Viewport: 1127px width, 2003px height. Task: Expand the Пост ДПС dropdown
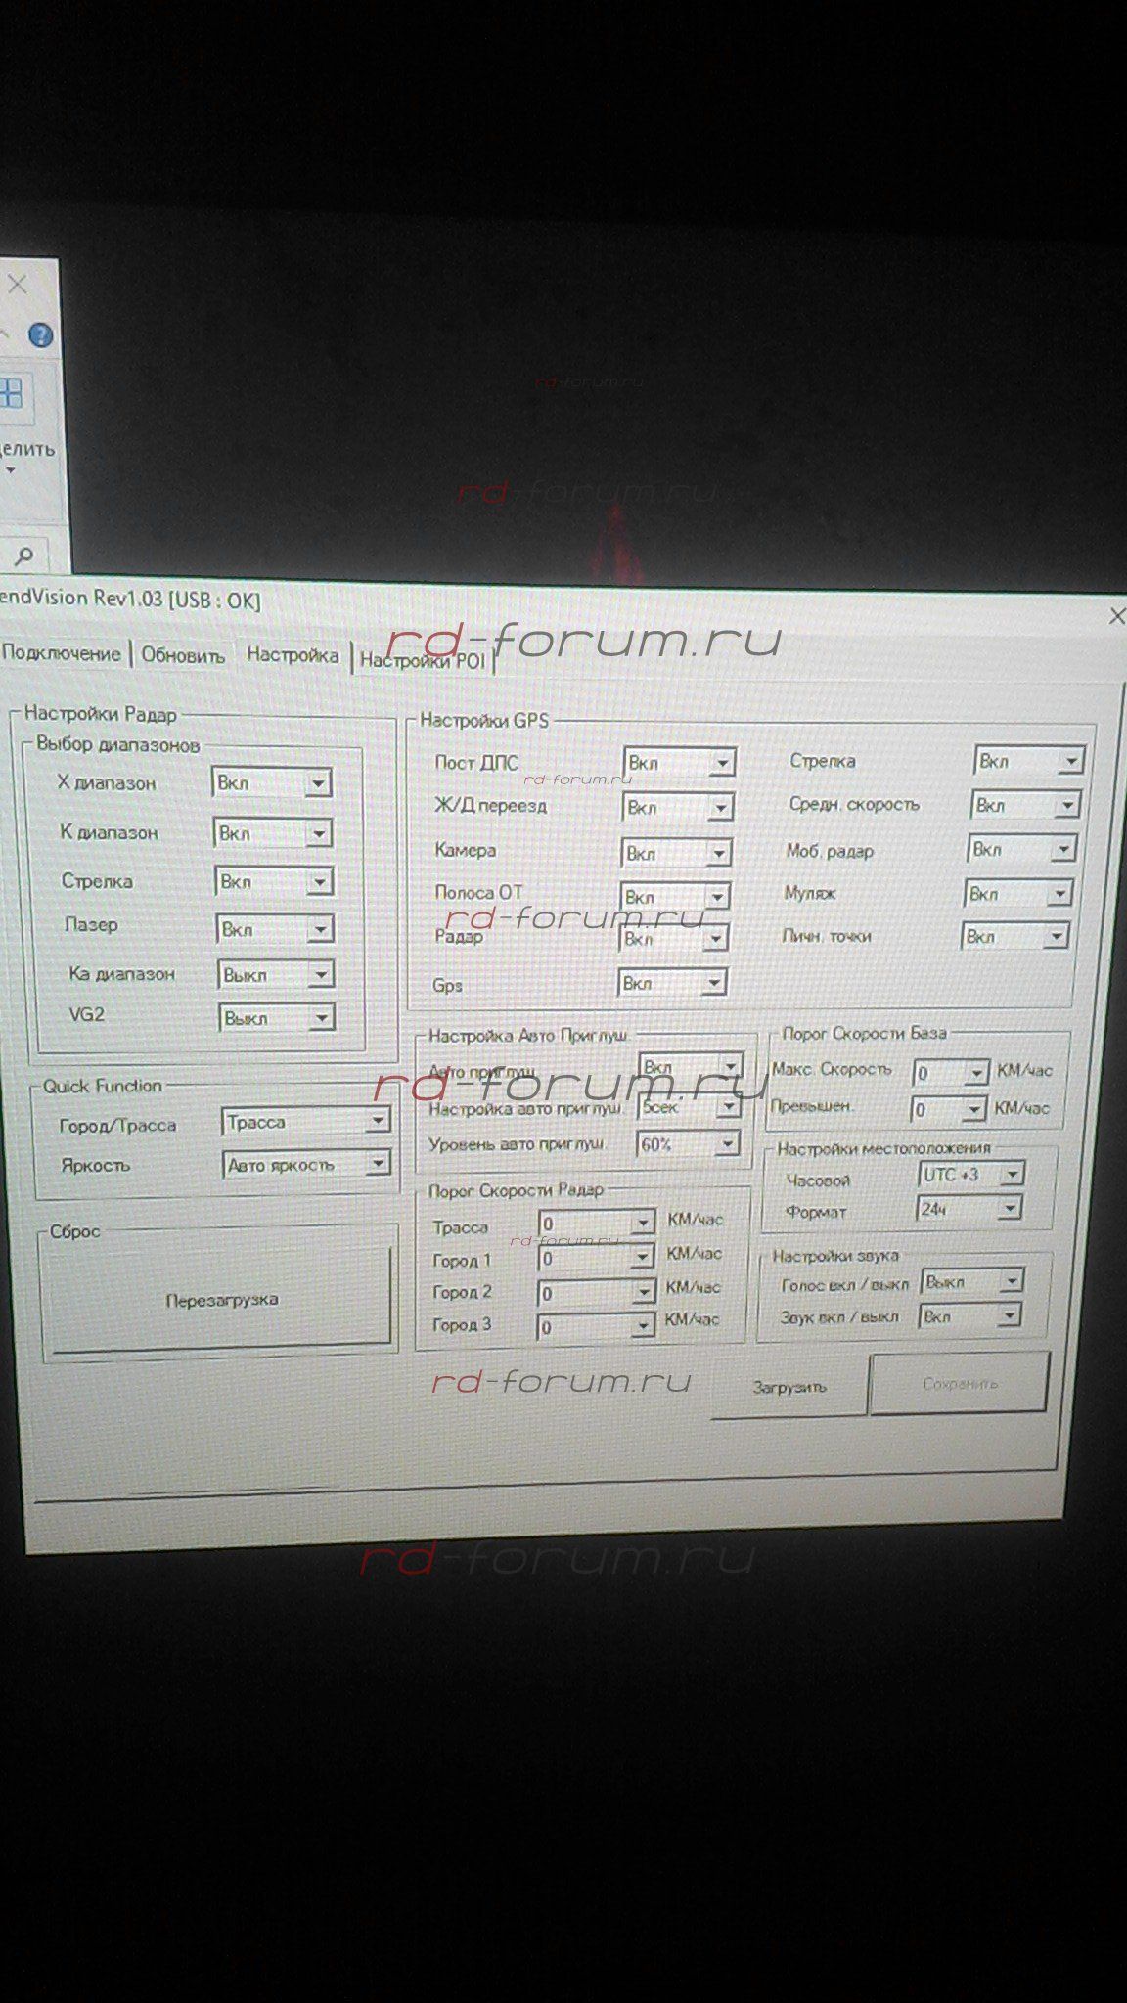coord(722,763)
